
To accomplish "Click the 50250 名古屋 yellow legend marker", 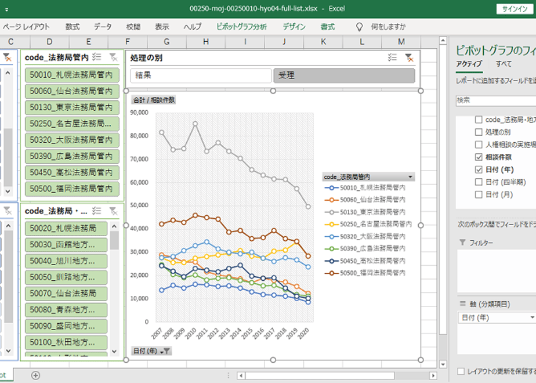I will coord(331,225).
